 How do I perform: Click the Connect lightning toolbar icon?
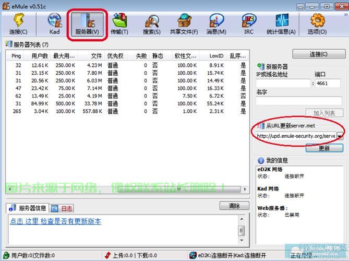pos(19,24)
